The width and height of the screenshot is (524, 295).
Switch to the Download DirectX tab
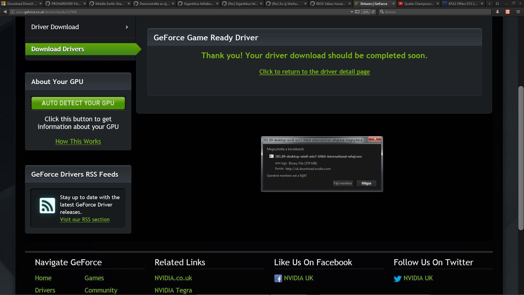pyautogui.click(x=22, y=4)
